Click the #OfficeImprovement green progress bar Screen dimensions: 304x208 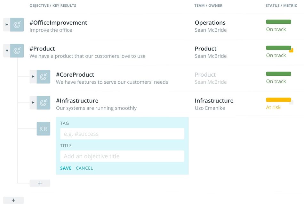(278, 22)
